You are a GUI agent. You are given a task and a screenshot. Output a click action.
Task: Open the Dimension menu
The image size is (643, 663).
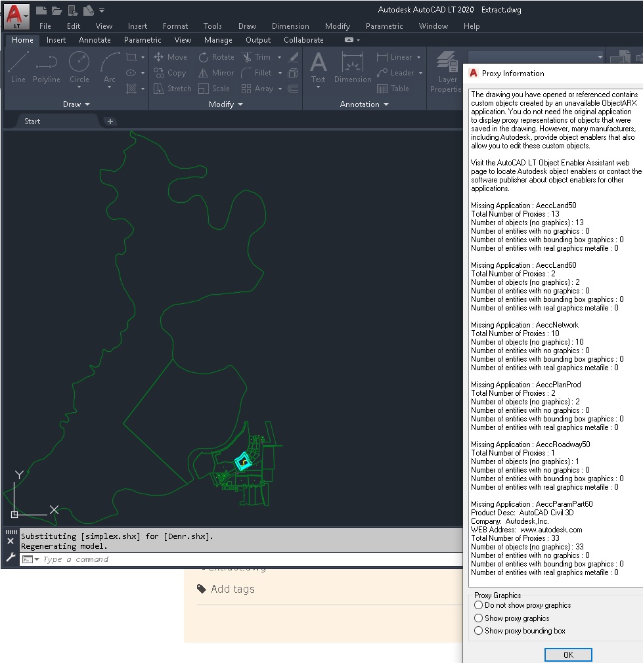(x=290, y=26)
